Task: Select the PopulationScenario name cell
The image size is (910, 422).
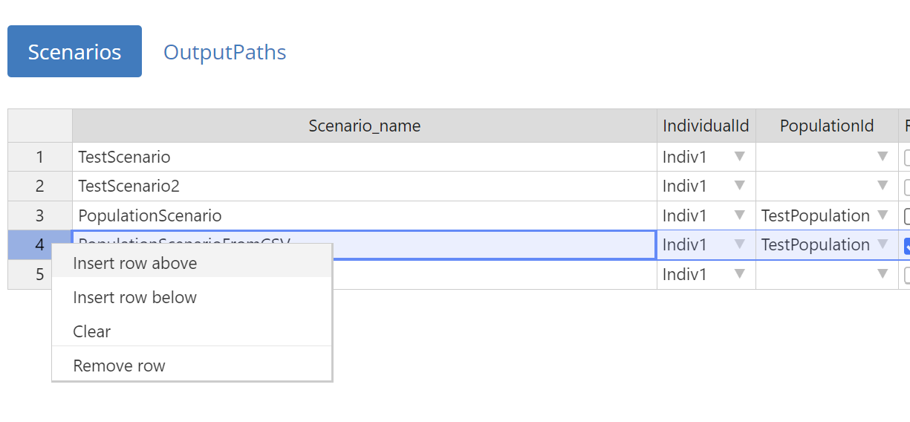Action: pos(365,215)
